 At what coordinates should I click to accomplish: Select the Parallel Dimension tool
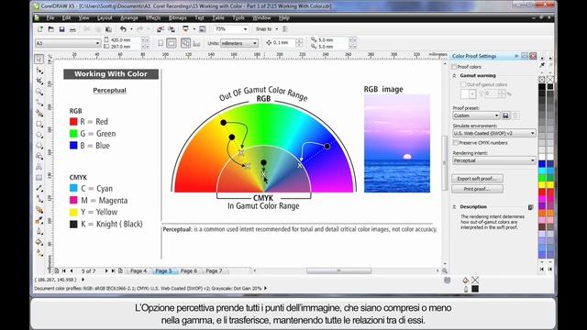click(39, 188)
